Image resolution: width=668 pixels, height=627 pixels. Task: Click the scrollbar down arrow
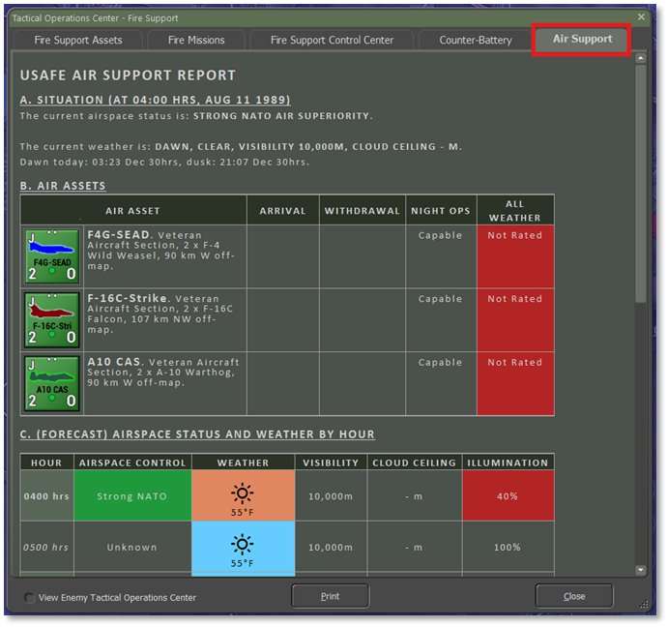(640, 570)
